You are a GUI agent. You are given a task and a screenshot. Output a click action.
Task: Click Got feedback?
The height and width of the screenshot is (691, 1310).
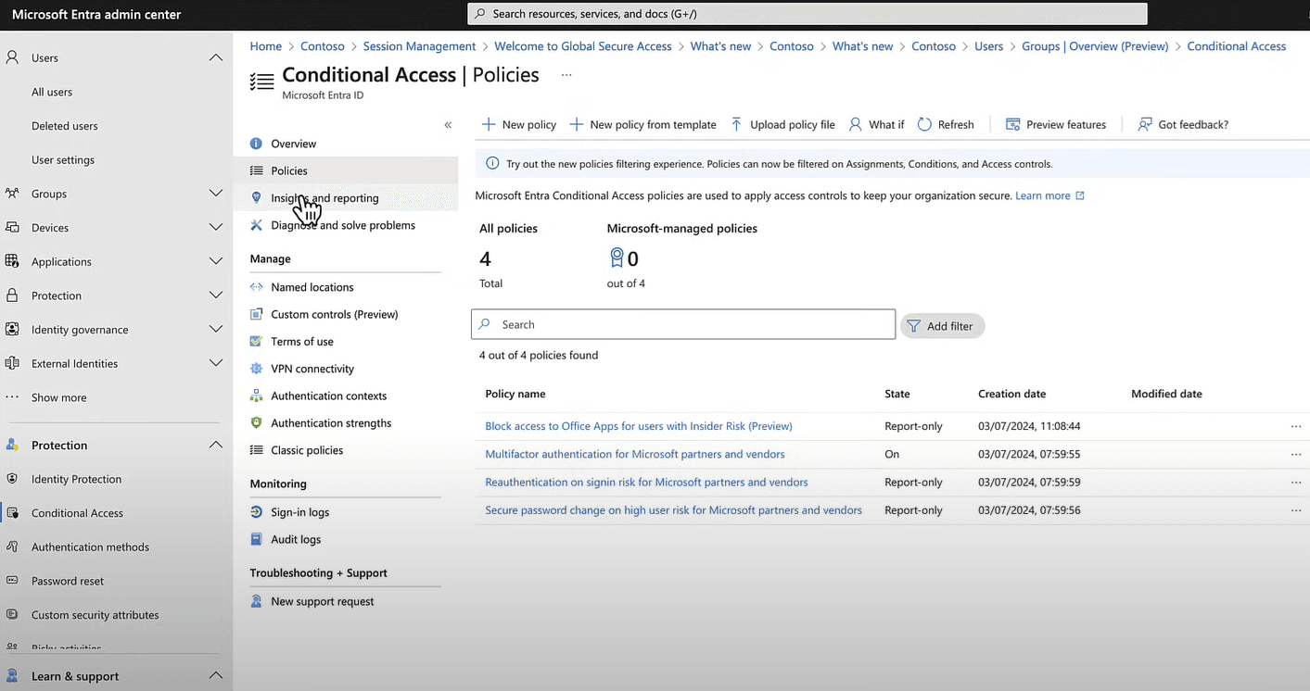tap(1183, 124)
